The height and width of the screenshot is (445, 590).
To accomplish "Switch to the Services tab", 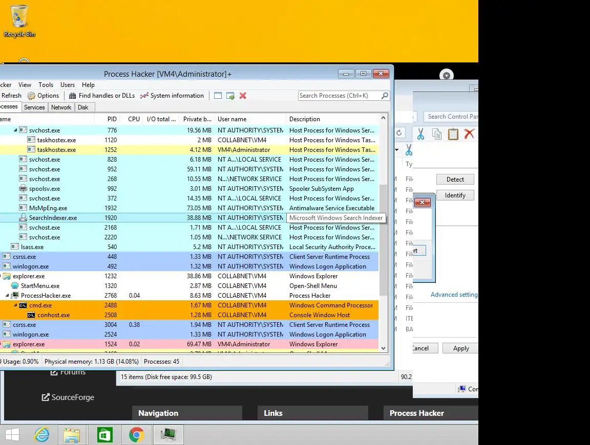I will pos(34,107).
